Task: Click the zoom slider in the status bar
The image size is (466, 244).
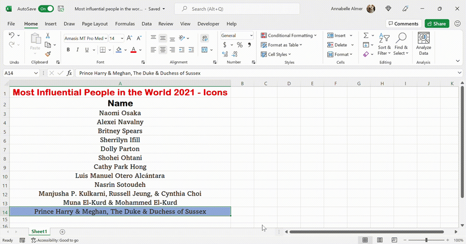Action: coord(426,240)
